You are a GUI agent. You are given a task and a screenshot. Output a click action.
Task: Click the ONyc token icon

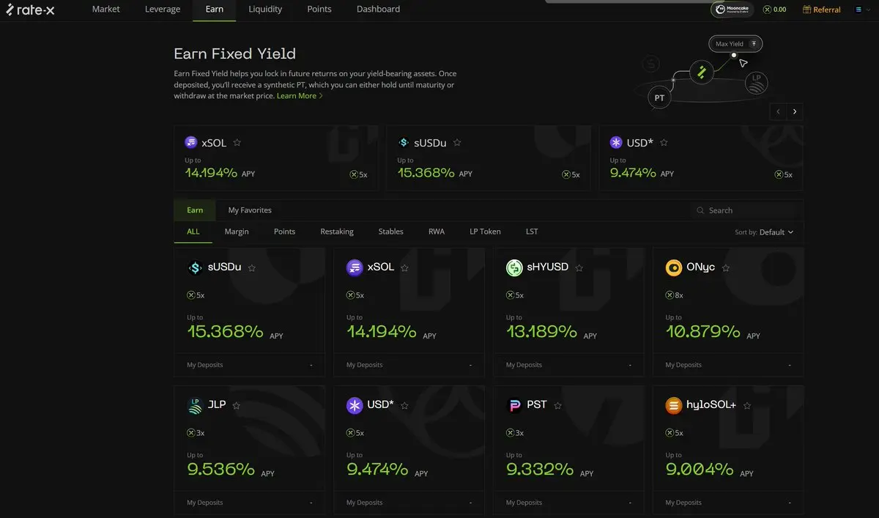(673, 267)
